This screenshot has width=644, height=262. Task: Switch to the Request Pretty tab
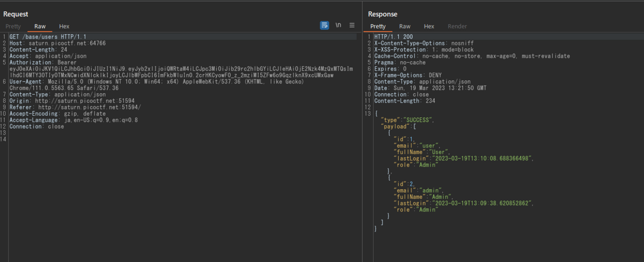[x=13, y=26]
